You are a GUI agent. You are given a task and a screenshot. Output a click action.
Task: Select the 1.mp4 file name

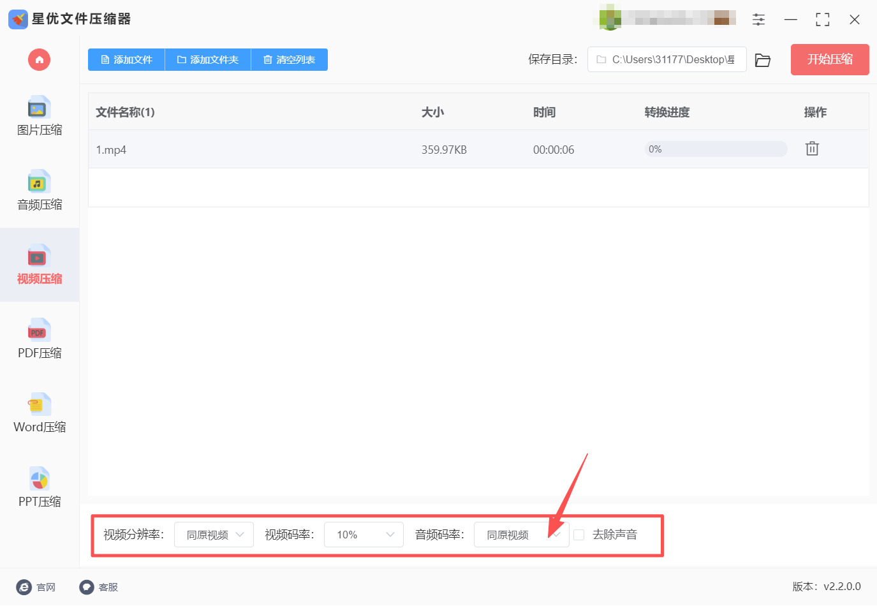111,150
